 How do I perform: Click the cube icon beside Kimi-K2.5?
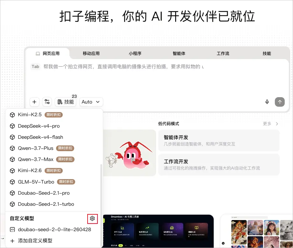pyautogui.click(x=12, y=115)
